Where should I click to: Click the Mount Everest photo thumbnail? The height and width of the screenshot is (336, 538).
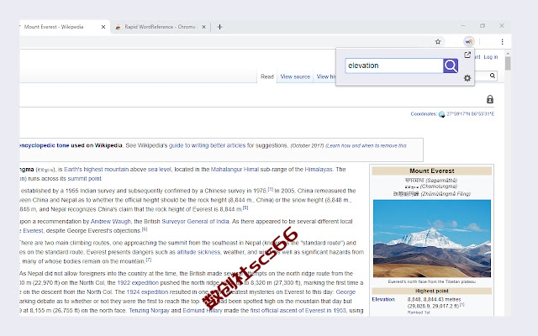432,239
